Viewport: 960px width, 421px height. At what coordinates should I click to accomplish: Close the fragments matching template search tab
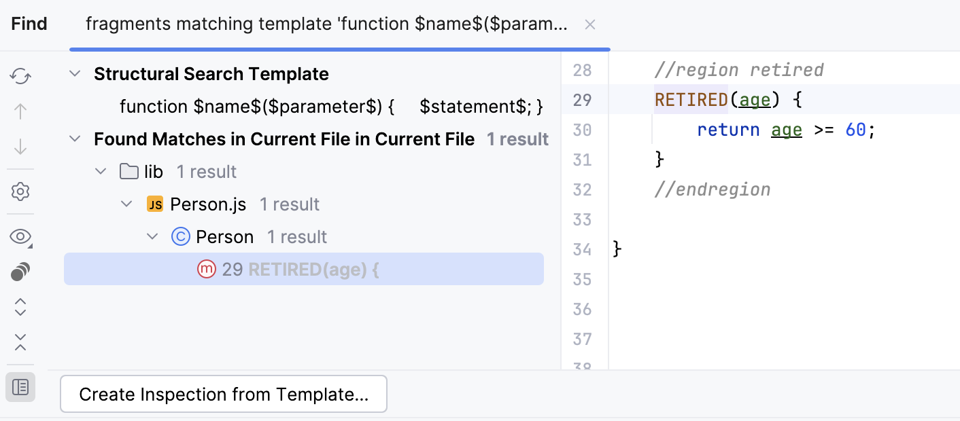589,24
